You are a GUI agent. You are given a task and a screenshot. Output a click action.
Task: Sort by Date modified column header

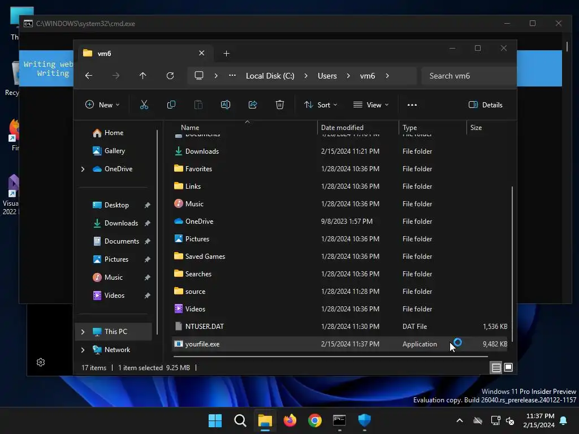tap(358, 128)
